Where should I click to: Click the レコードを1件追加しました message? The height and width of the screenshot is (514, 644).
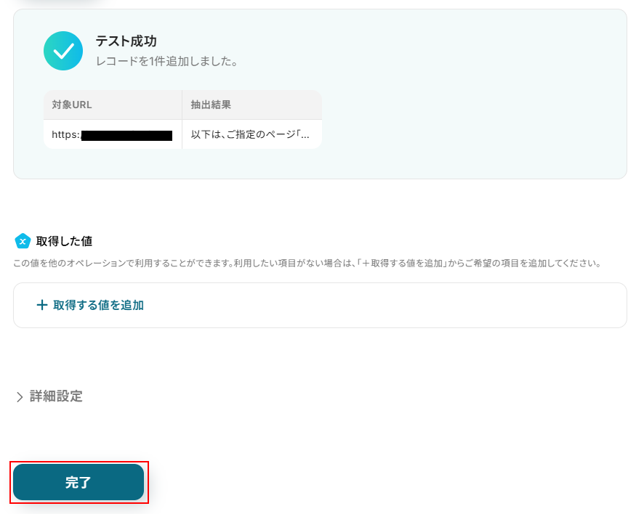[166, 62]
